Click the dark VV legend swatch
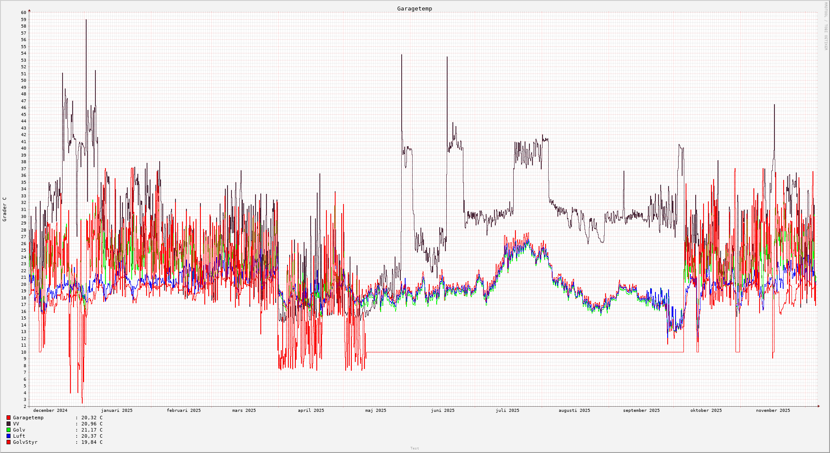The width and height of the screenshot is (830, 453). 8,424
